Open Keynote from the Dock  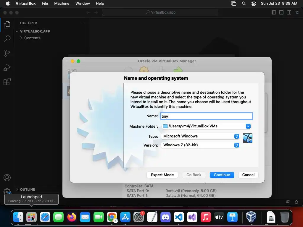pyautogui.click(x=232, y=217)
